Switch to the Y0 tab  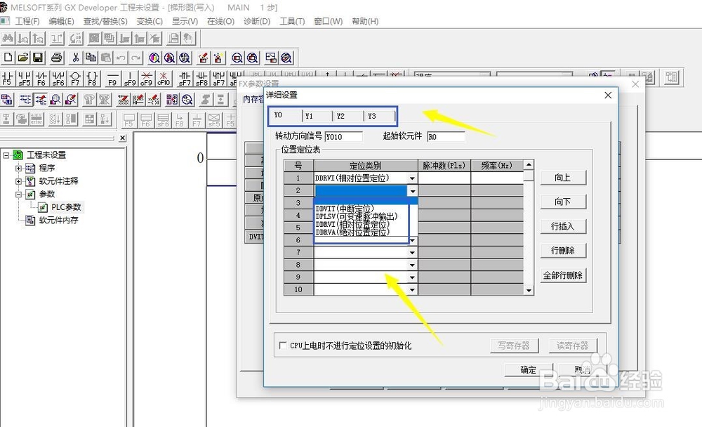[x=285, y=116]
